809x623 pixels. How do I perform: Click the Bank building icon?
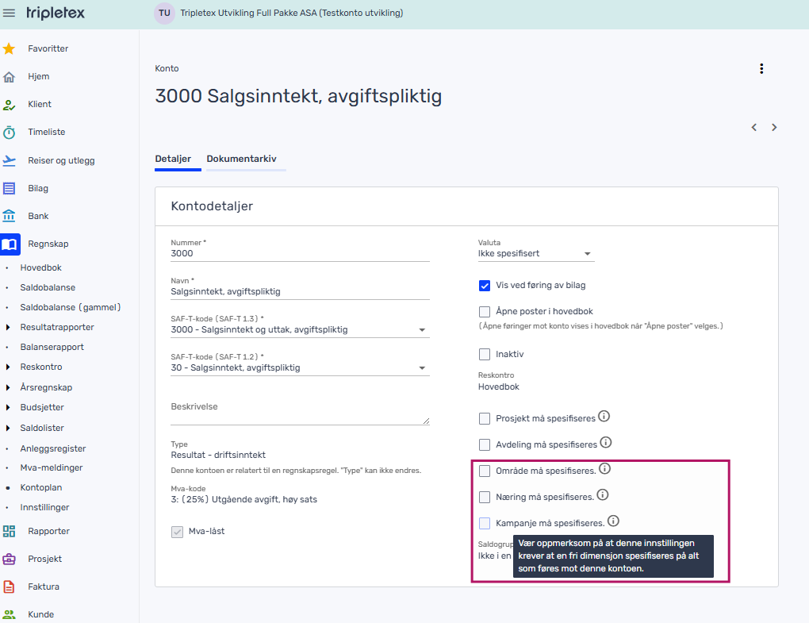(x=10, y=216)
